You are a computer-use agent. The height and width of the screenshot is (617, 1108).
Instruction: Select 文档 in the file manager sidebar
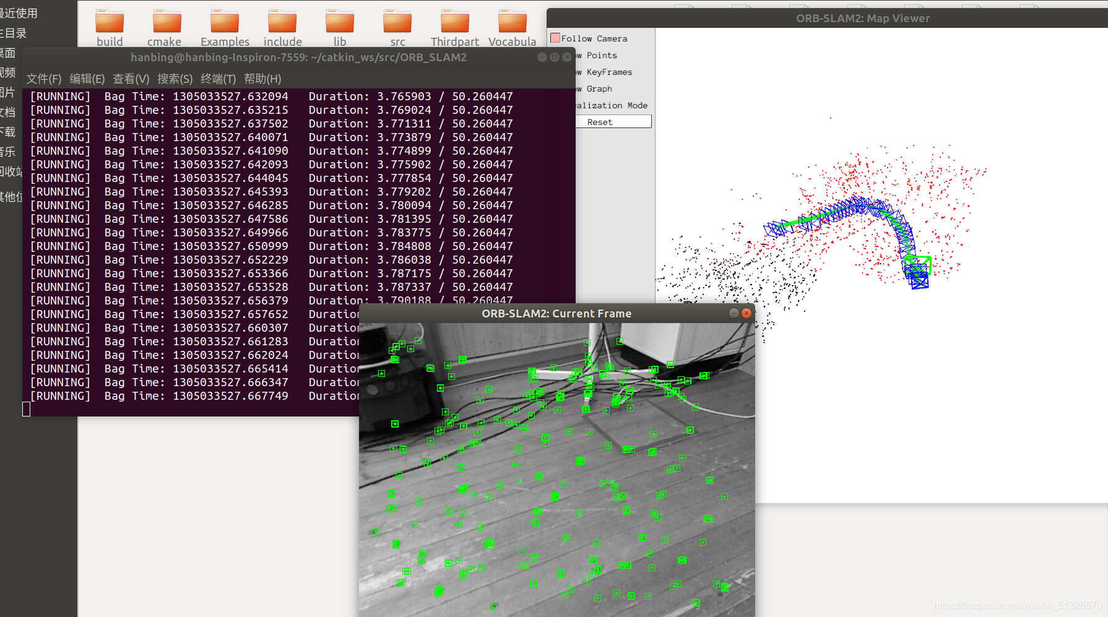click(x=8, y=112)
